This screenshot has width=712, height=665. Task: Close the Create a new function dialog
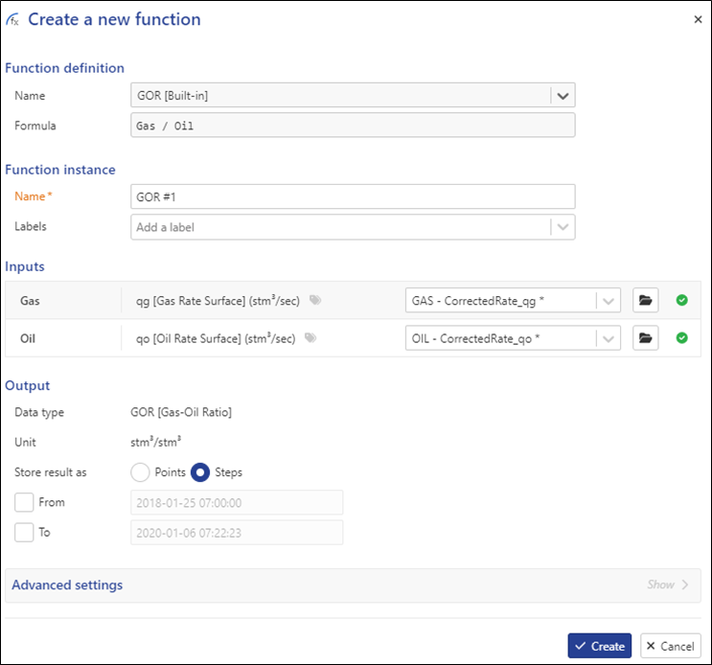coord(698,19)
